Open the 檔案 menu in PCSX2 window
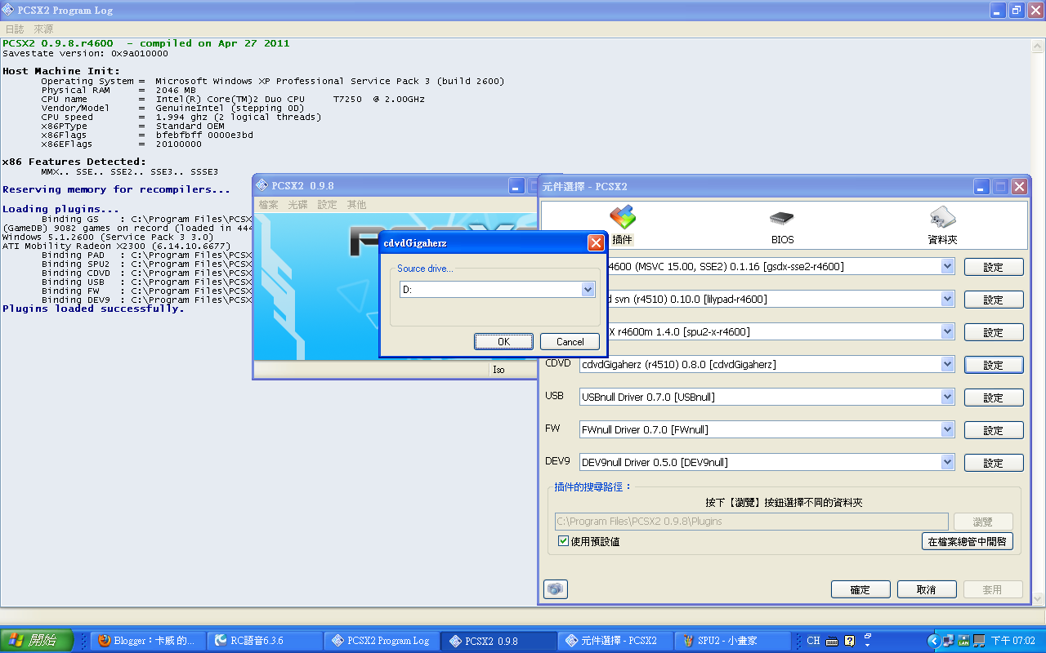 click(268, 205)
